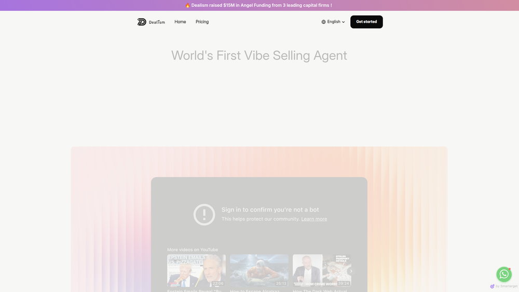Click the More videos on YouTube label
The image size is (519, 292).
(x=193, y=249)
